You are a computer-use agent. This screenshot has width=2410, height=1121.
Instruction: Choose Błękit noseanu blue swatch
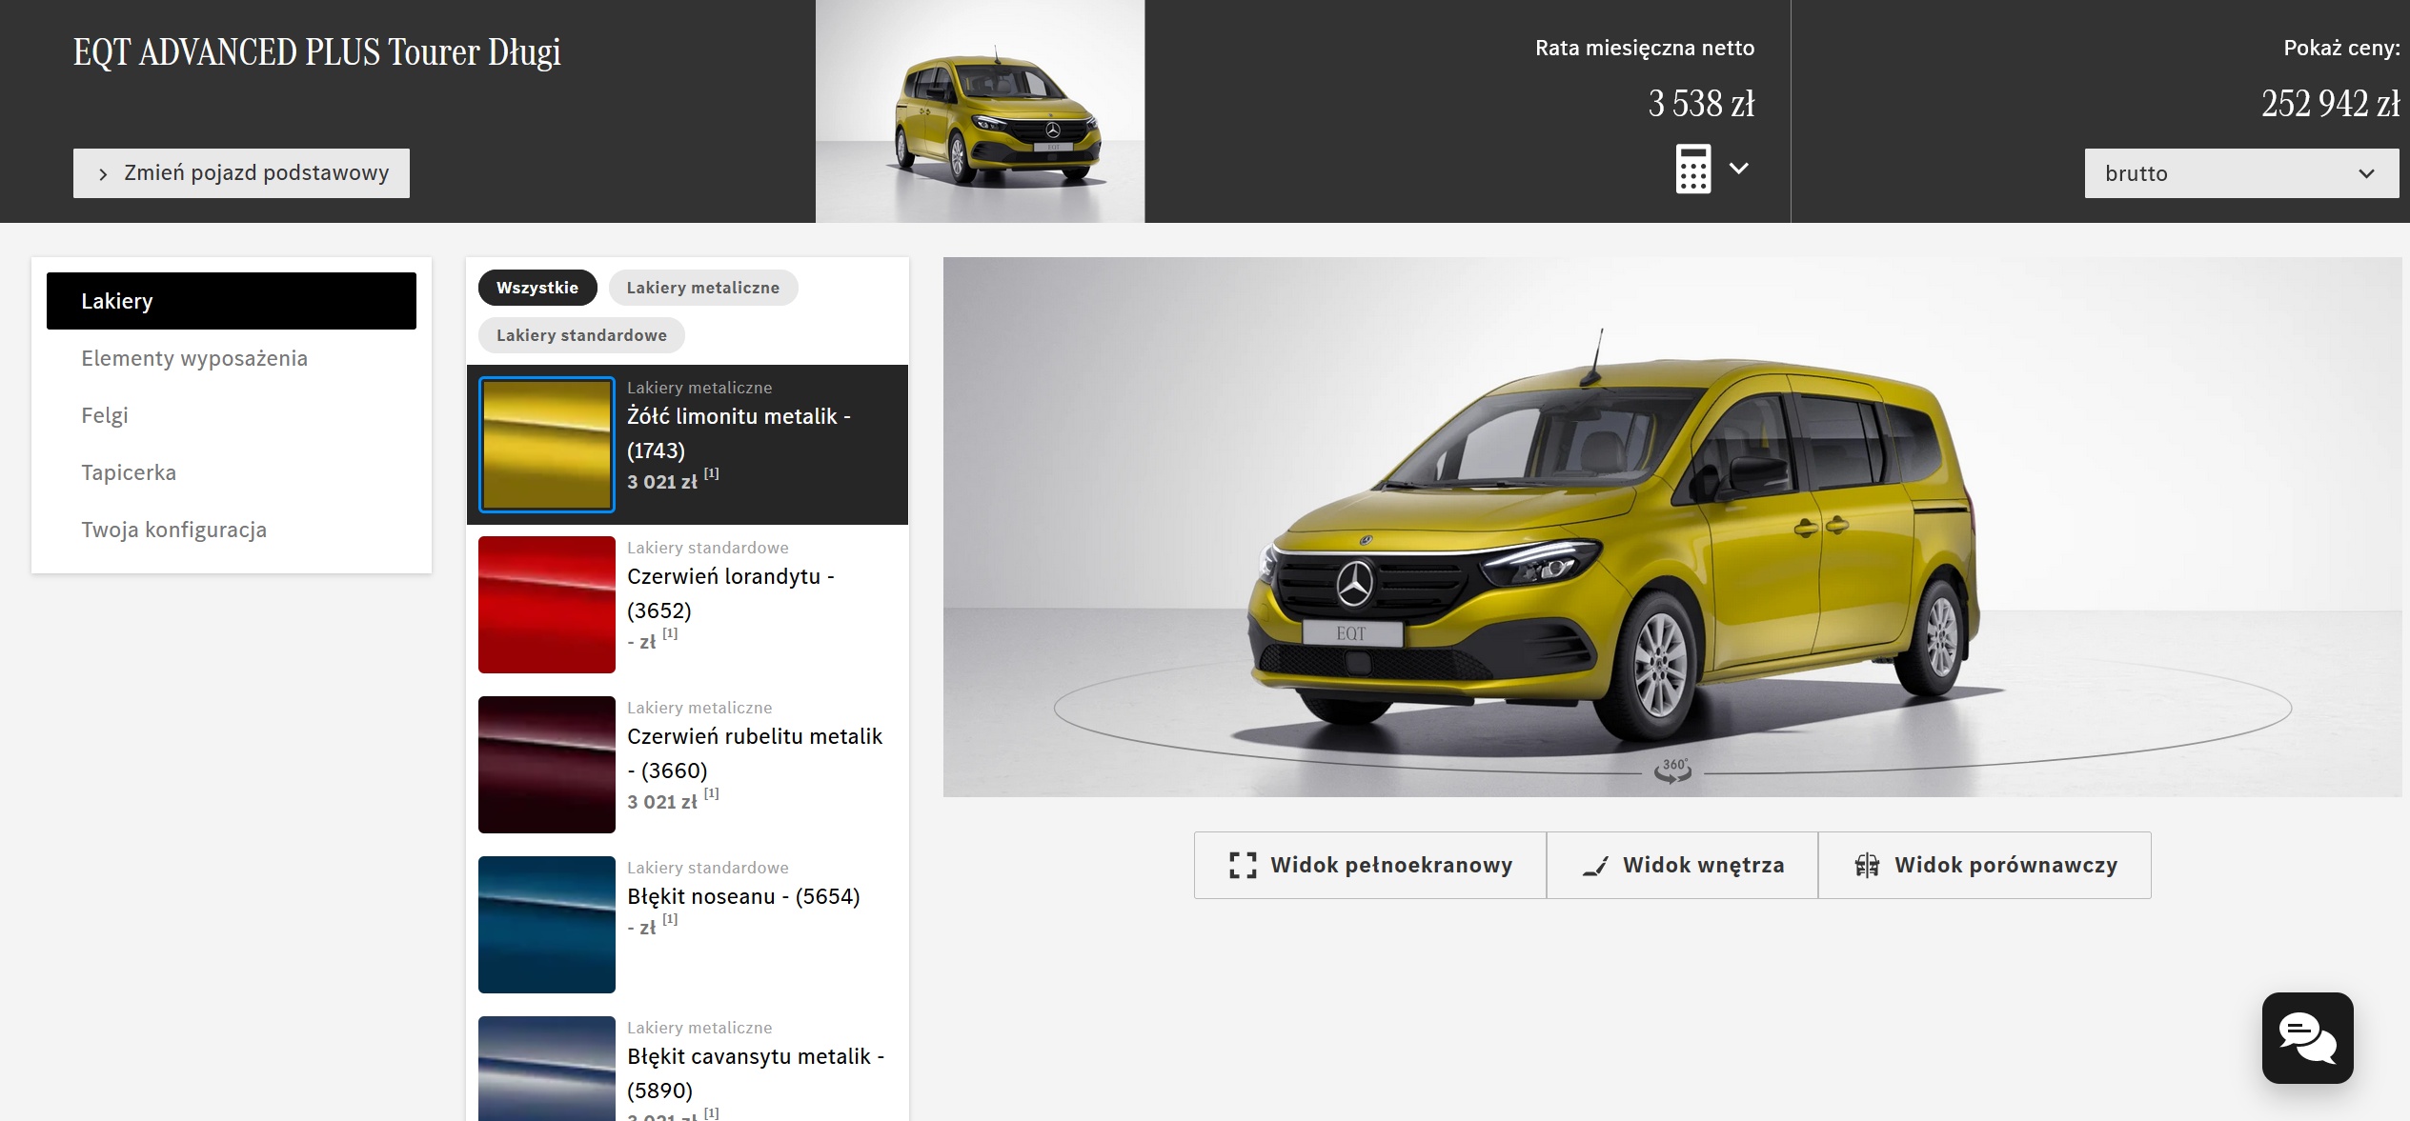point(547,925)
